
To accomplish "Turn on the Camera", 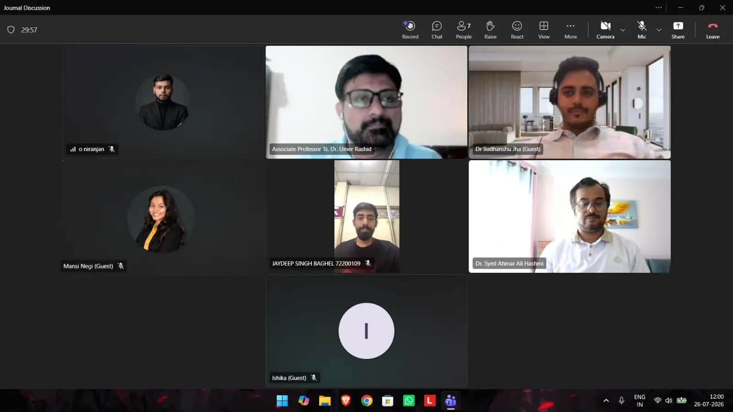I will (605, 30).
